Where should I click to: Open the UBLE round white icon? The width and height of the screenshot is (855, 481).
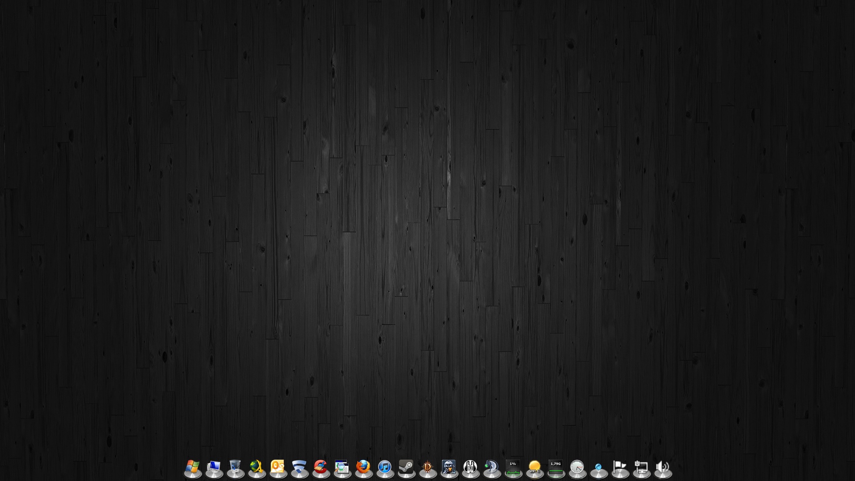[x=470, y=467]
